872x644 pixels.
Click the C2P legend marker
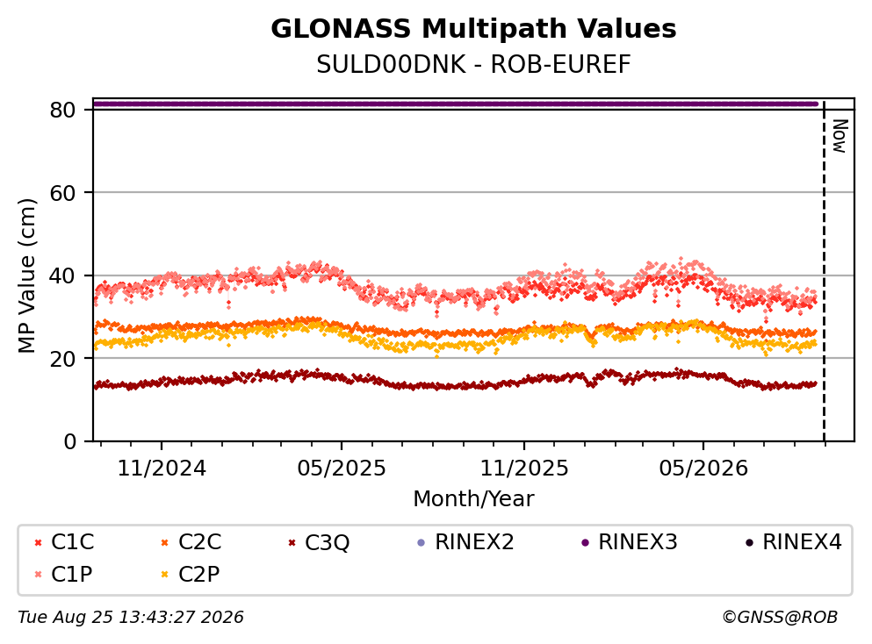click(164, 574)
